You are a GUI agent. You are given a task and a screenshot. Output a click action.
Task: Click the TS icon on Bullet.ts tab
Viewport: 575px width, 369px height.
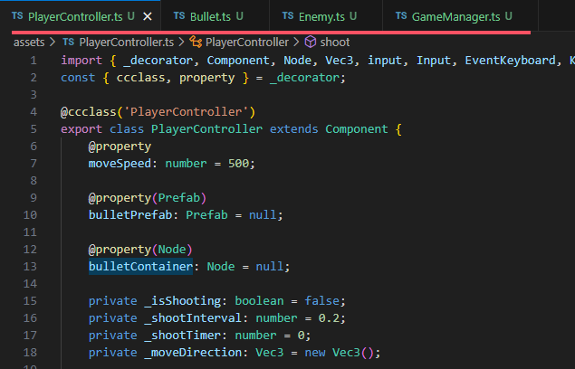point(180,16)
